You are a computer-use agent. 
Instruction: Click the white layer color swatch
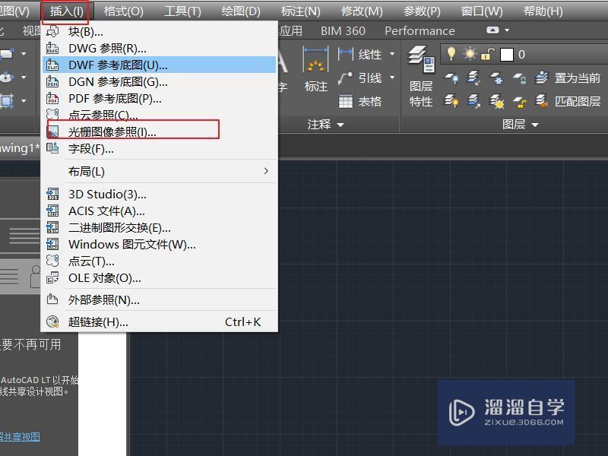(507, 54)
